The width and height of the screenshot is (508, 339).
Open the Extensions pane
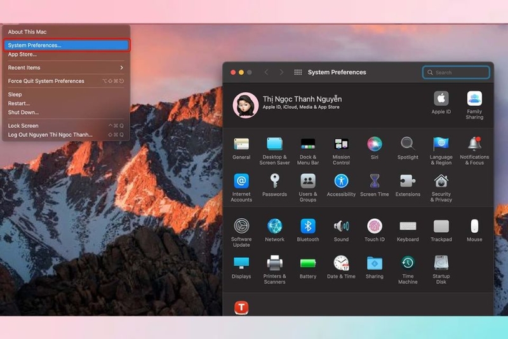coord(408,185)
